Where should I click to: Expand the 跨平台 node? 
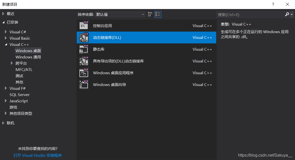tap(12, 63)
